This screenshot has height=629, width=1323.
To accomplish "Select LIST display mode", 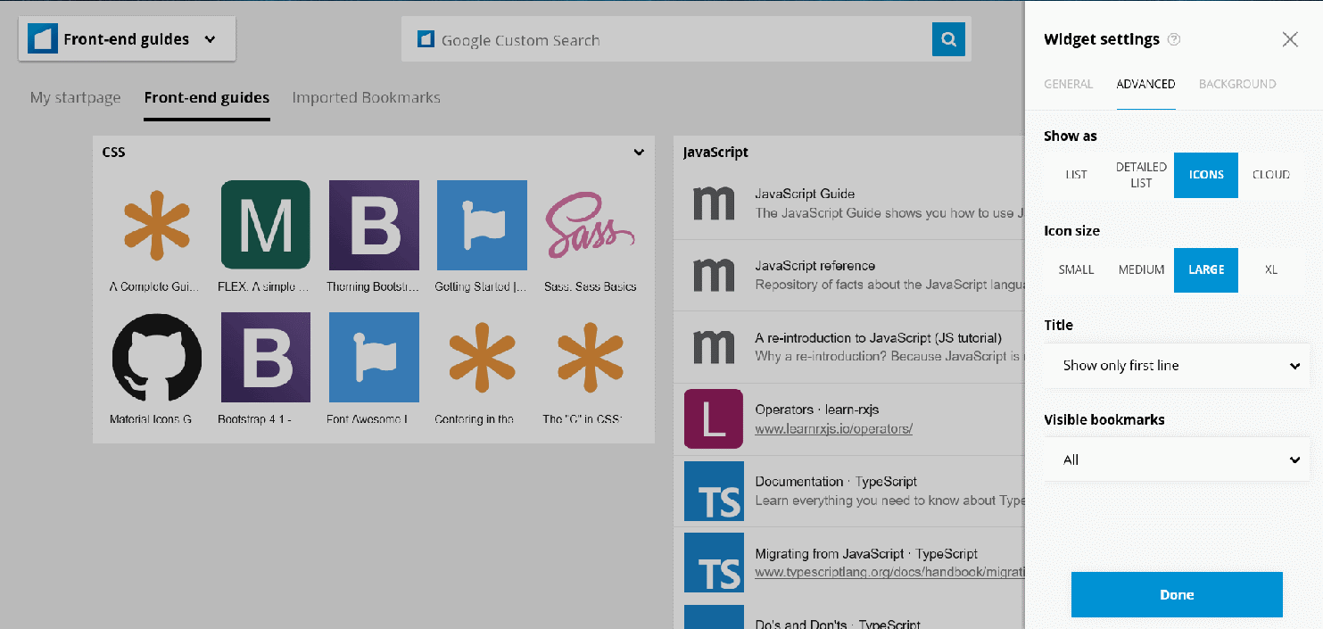I will coord(1075,175).
